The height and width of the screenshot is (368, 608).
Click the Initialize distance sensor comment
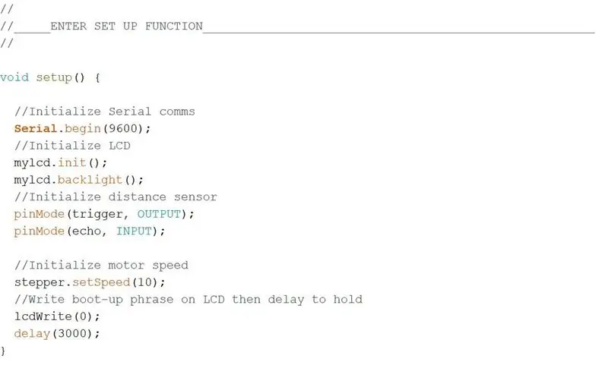pyautogui.click(x=116, y=197)
